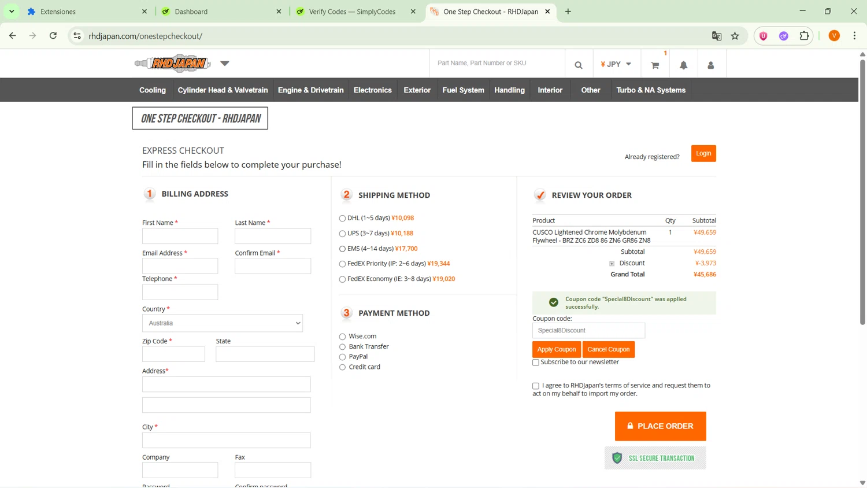867x488 pixels.
Task: Click the purple round extension icon
Action: coord(784,36)
